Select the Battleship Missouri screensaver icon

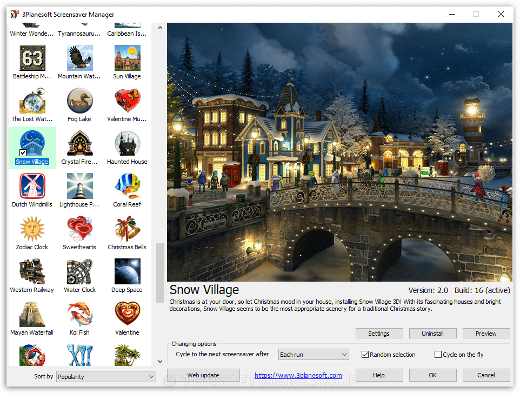point(32,58)
